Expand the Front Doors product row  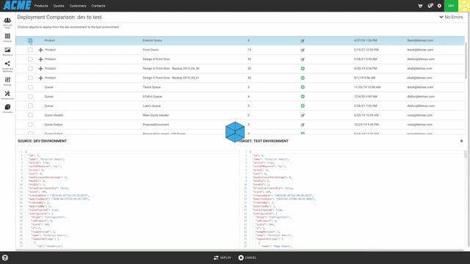tap(41, 50)
